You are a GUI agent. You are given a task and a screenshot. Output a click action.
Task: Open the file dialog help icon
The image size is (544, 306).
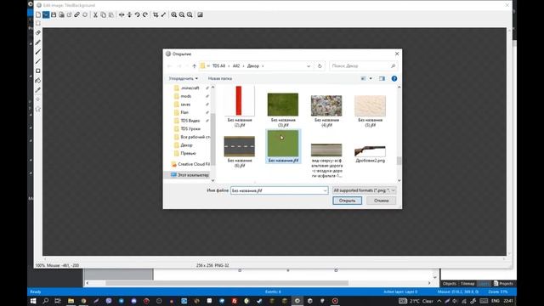394,79
